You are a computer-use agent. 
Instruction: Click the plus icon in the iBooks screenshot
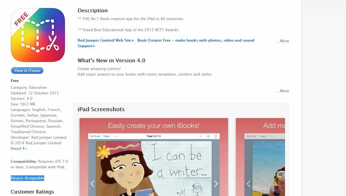201,136
